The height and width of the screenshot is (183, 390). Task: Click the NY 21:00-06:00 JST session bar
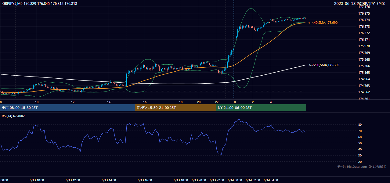click(x=261, y=108)
